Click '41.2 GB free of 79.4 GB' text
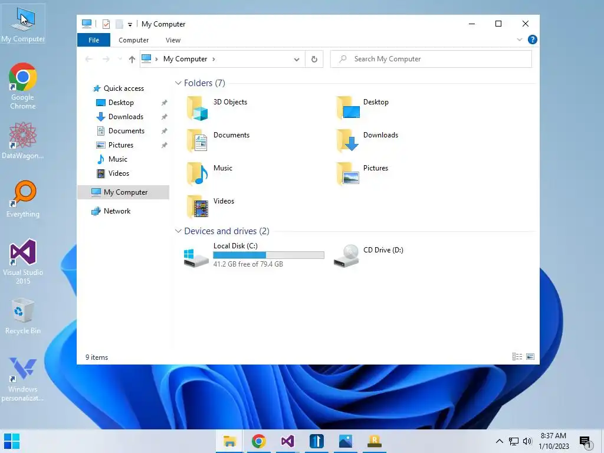Viewport: 604px width, 453px height. pyautogui.click(x=248, y=264)
